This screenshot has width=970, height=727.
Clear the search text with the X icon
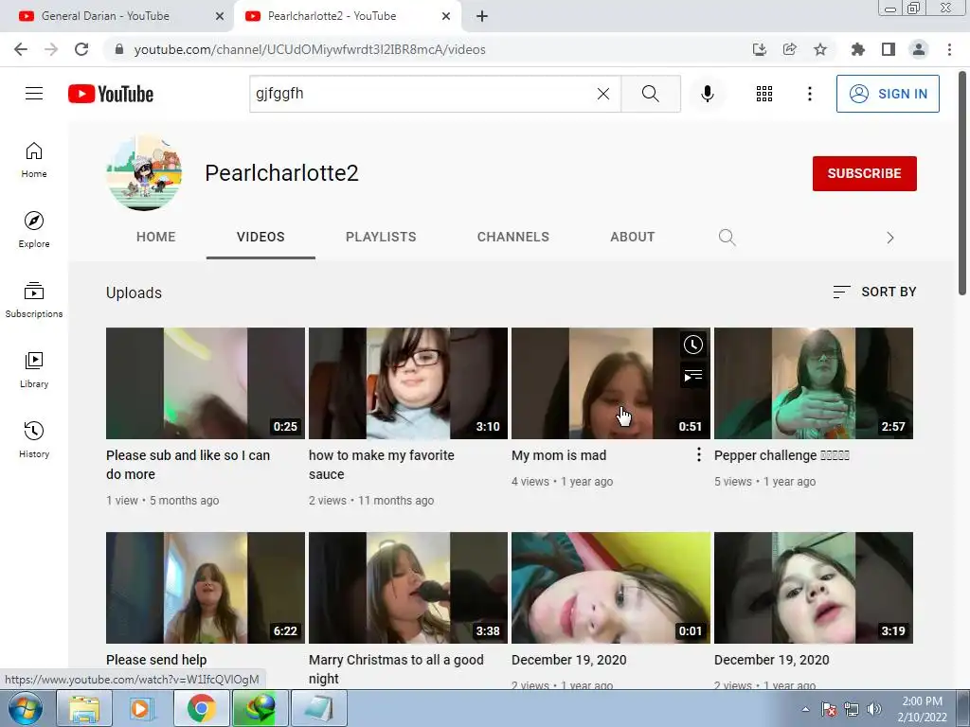tap(603, 94)
